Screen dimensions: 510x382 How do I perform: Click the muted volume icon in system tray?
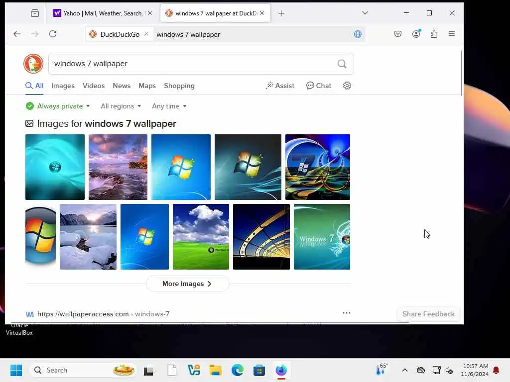pos(449,370)
